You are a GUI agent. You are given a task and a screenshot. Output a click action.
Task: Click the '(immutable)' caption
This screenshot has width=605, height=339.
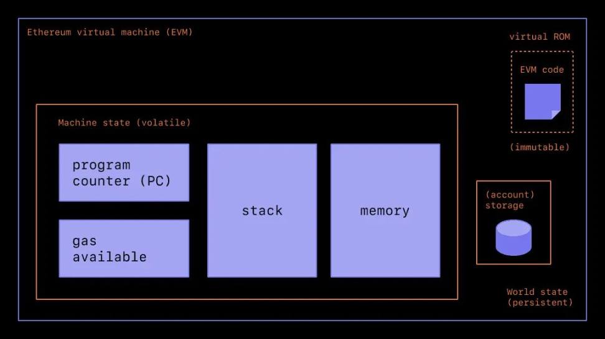539,148
